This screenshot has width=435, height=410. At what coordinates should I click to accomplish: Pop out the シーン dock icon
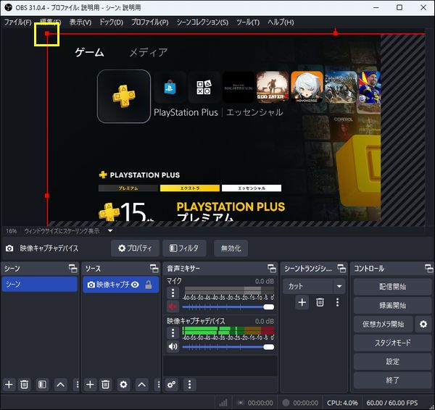click(73, 268)
